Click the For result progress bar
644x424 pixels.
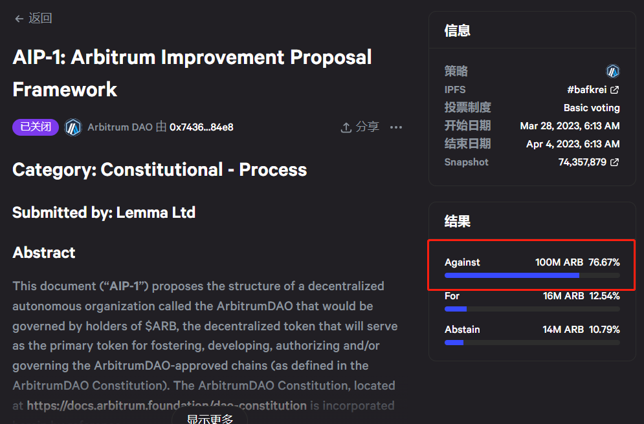531,308
